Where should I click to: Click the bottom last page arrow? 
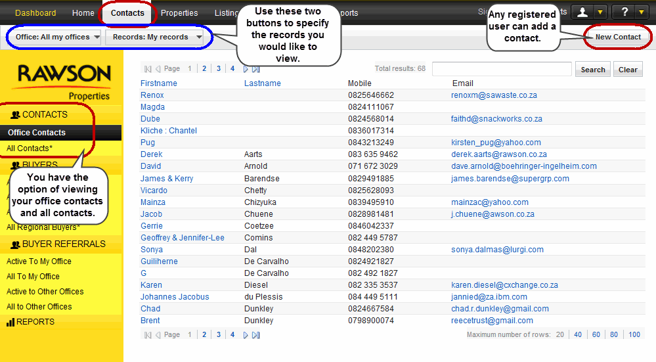pos(255,335)
